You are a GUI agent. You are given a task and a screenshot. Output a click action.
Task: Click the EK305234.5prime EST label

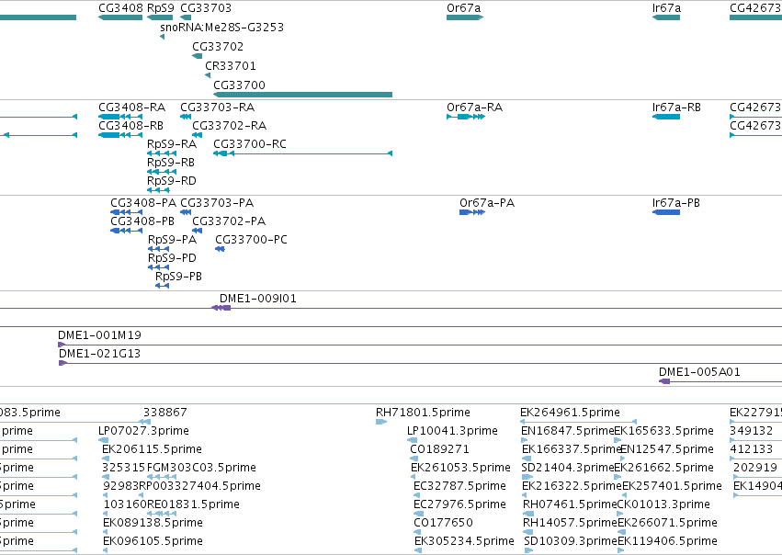(464, 541)
